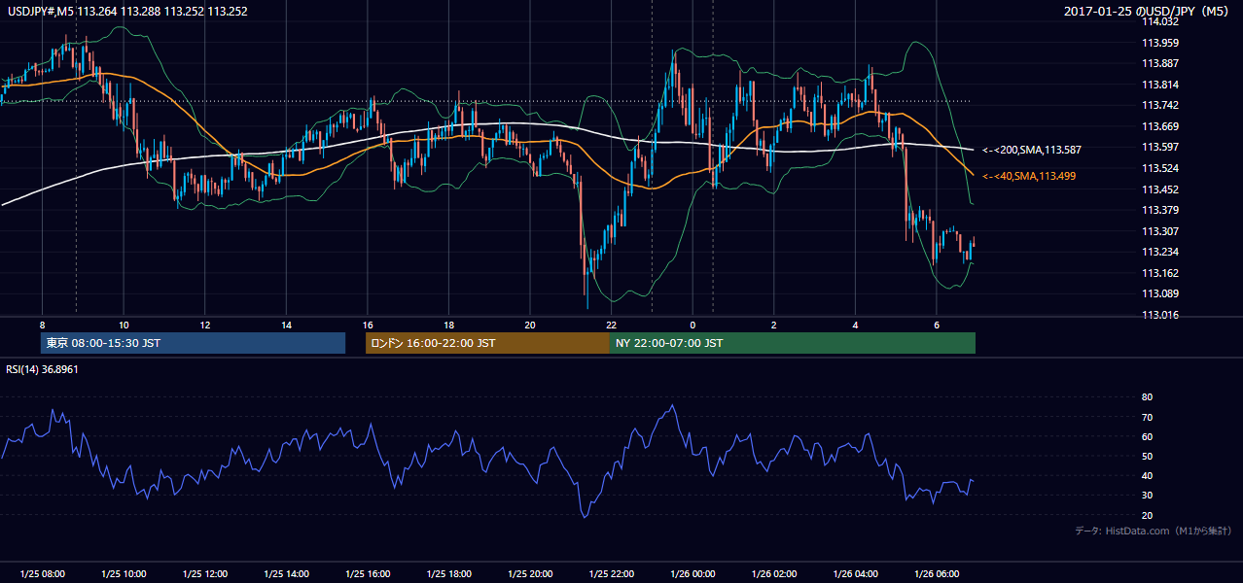Click the 1/26 00:00 time axis label
Screen dimensions: 1243x583
[x=693, y=574]
